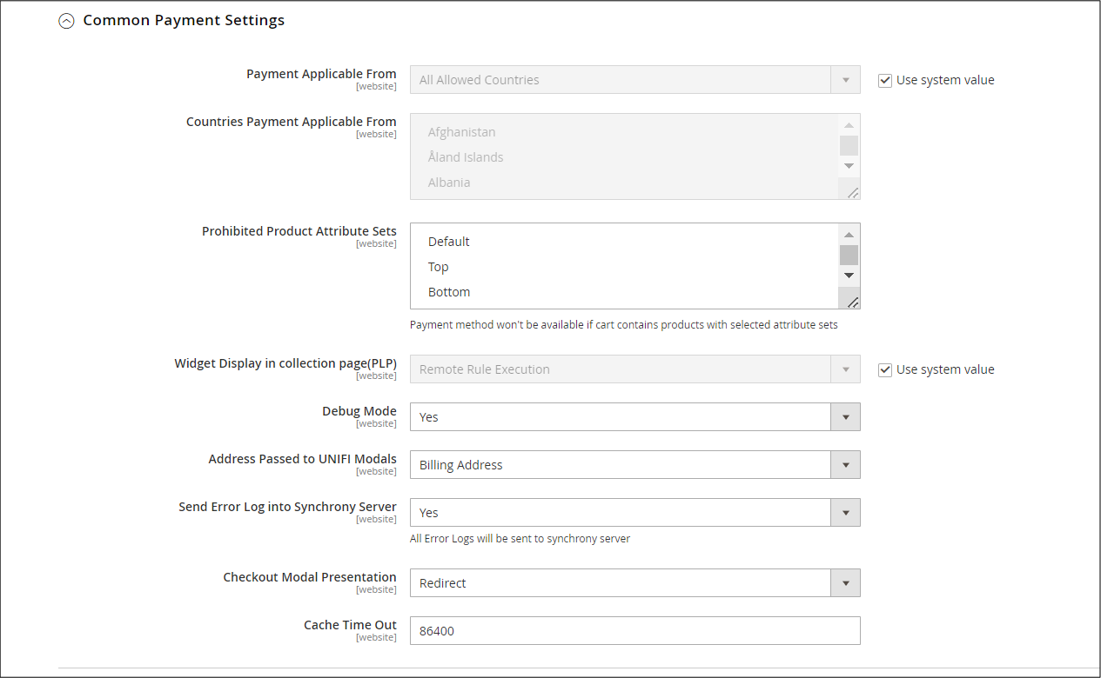
Task: Open the Checkout Modal Presentation dropdown arrow
Action: tap(844, 582)
